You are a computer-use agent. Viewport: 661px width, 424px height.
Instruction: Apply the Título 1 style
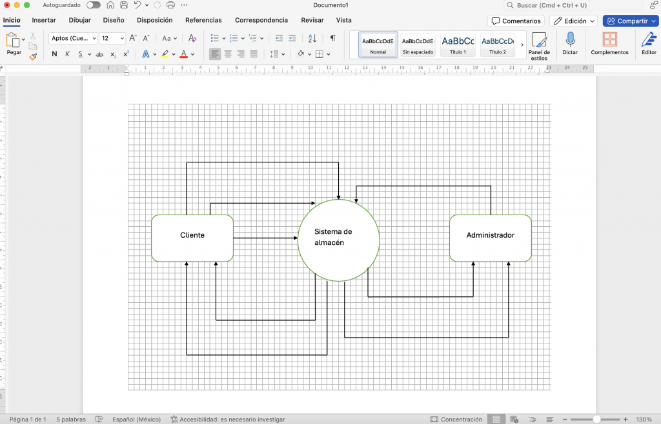[458, 44]
